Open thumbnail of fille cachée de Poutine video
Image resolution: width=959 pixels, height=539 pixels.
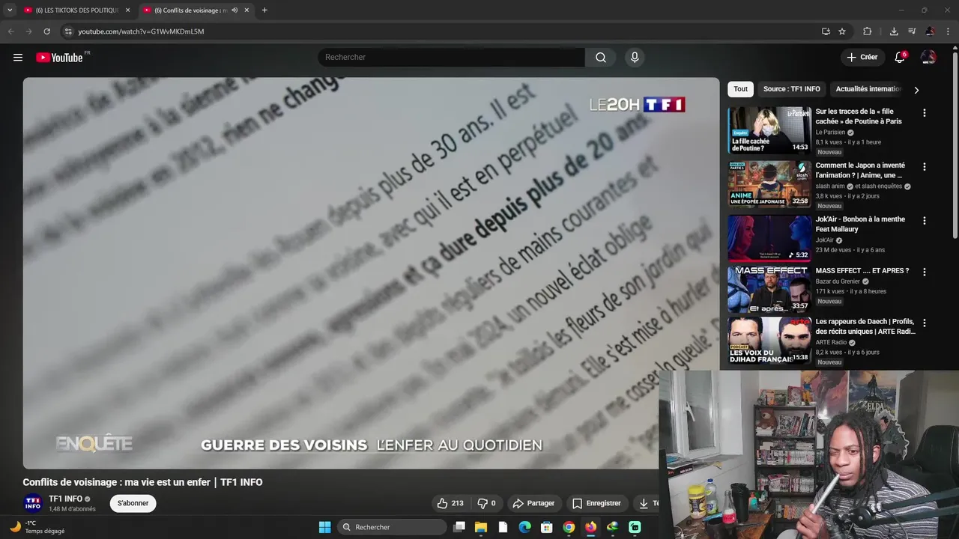[x=769, y=130]
